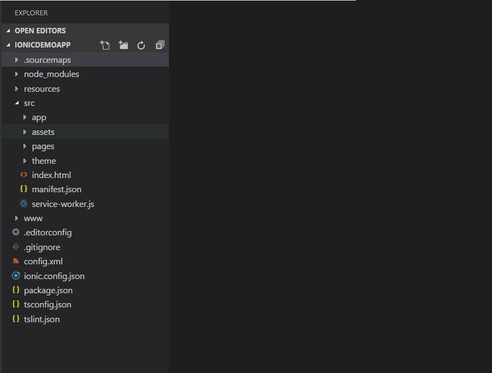The image size is (492, 373).
Task: Click the service-worker.js atom icon
Action: 24,204
